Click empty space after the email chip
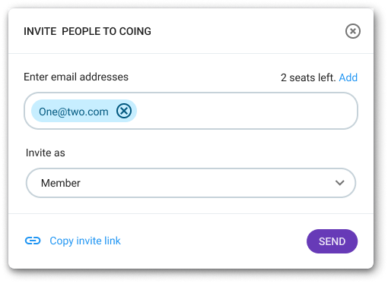This screenshot has height=299, width=388. point(246,111)
